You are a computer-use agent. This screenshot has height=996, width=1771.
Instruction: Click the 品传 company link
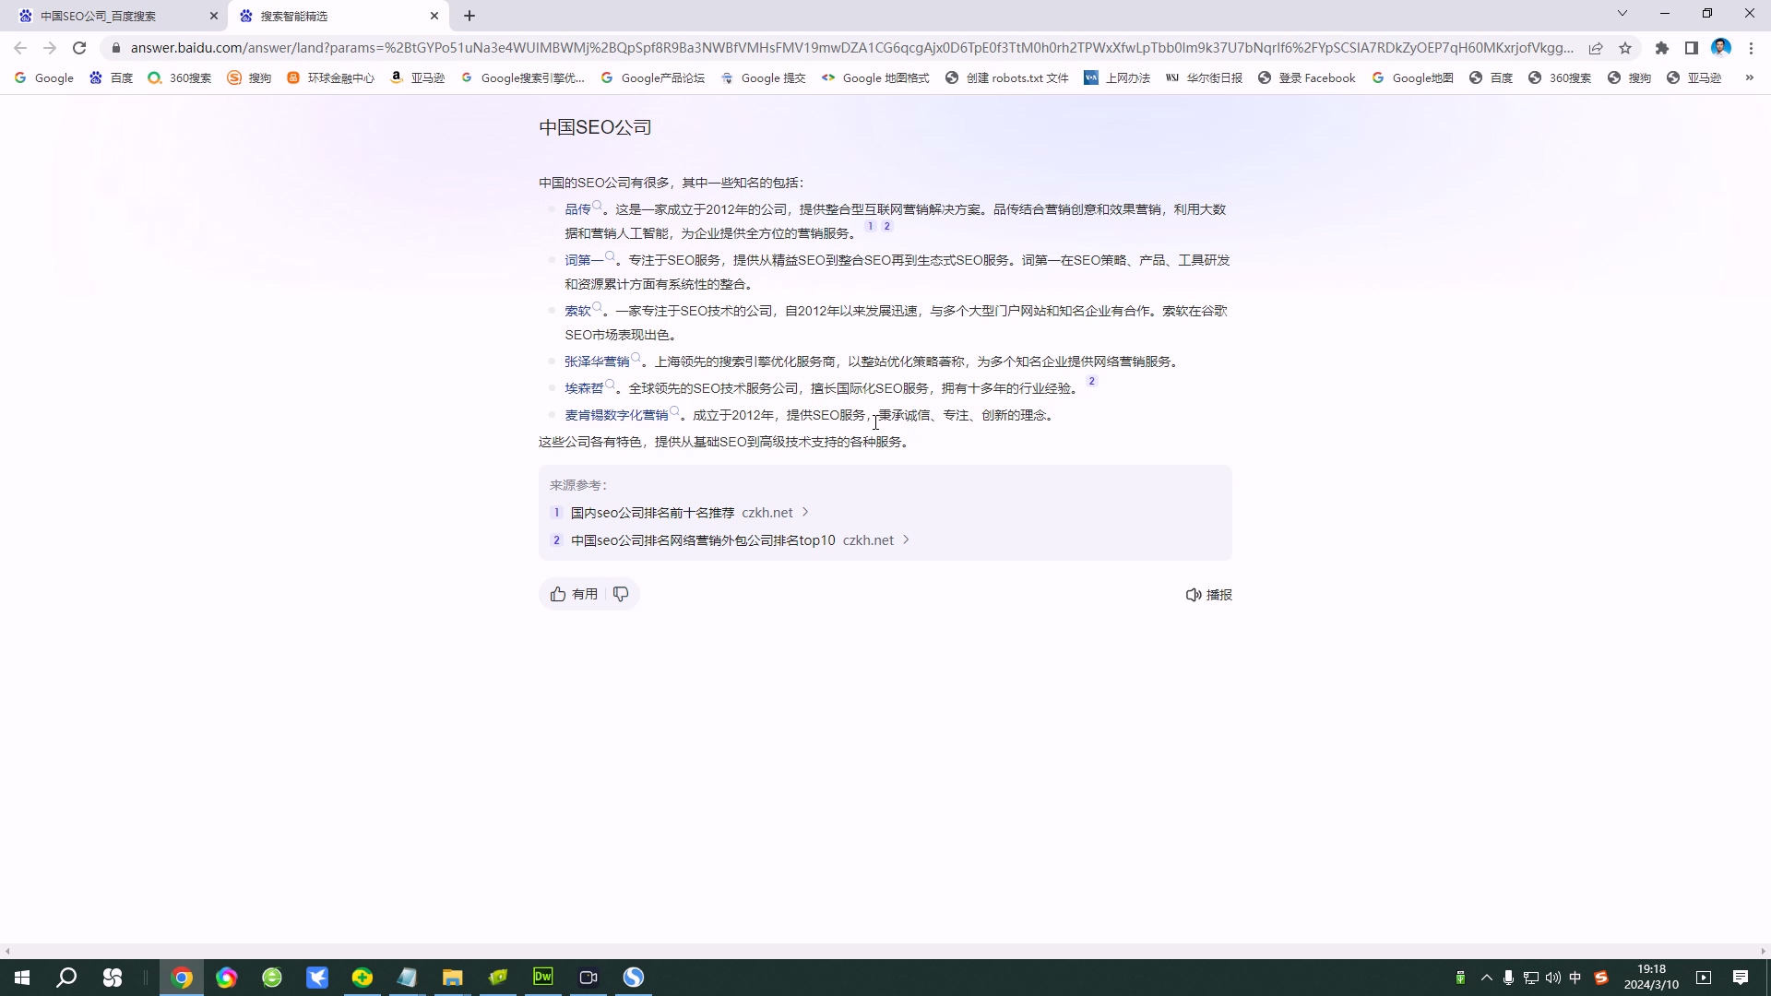coord(577,209)
